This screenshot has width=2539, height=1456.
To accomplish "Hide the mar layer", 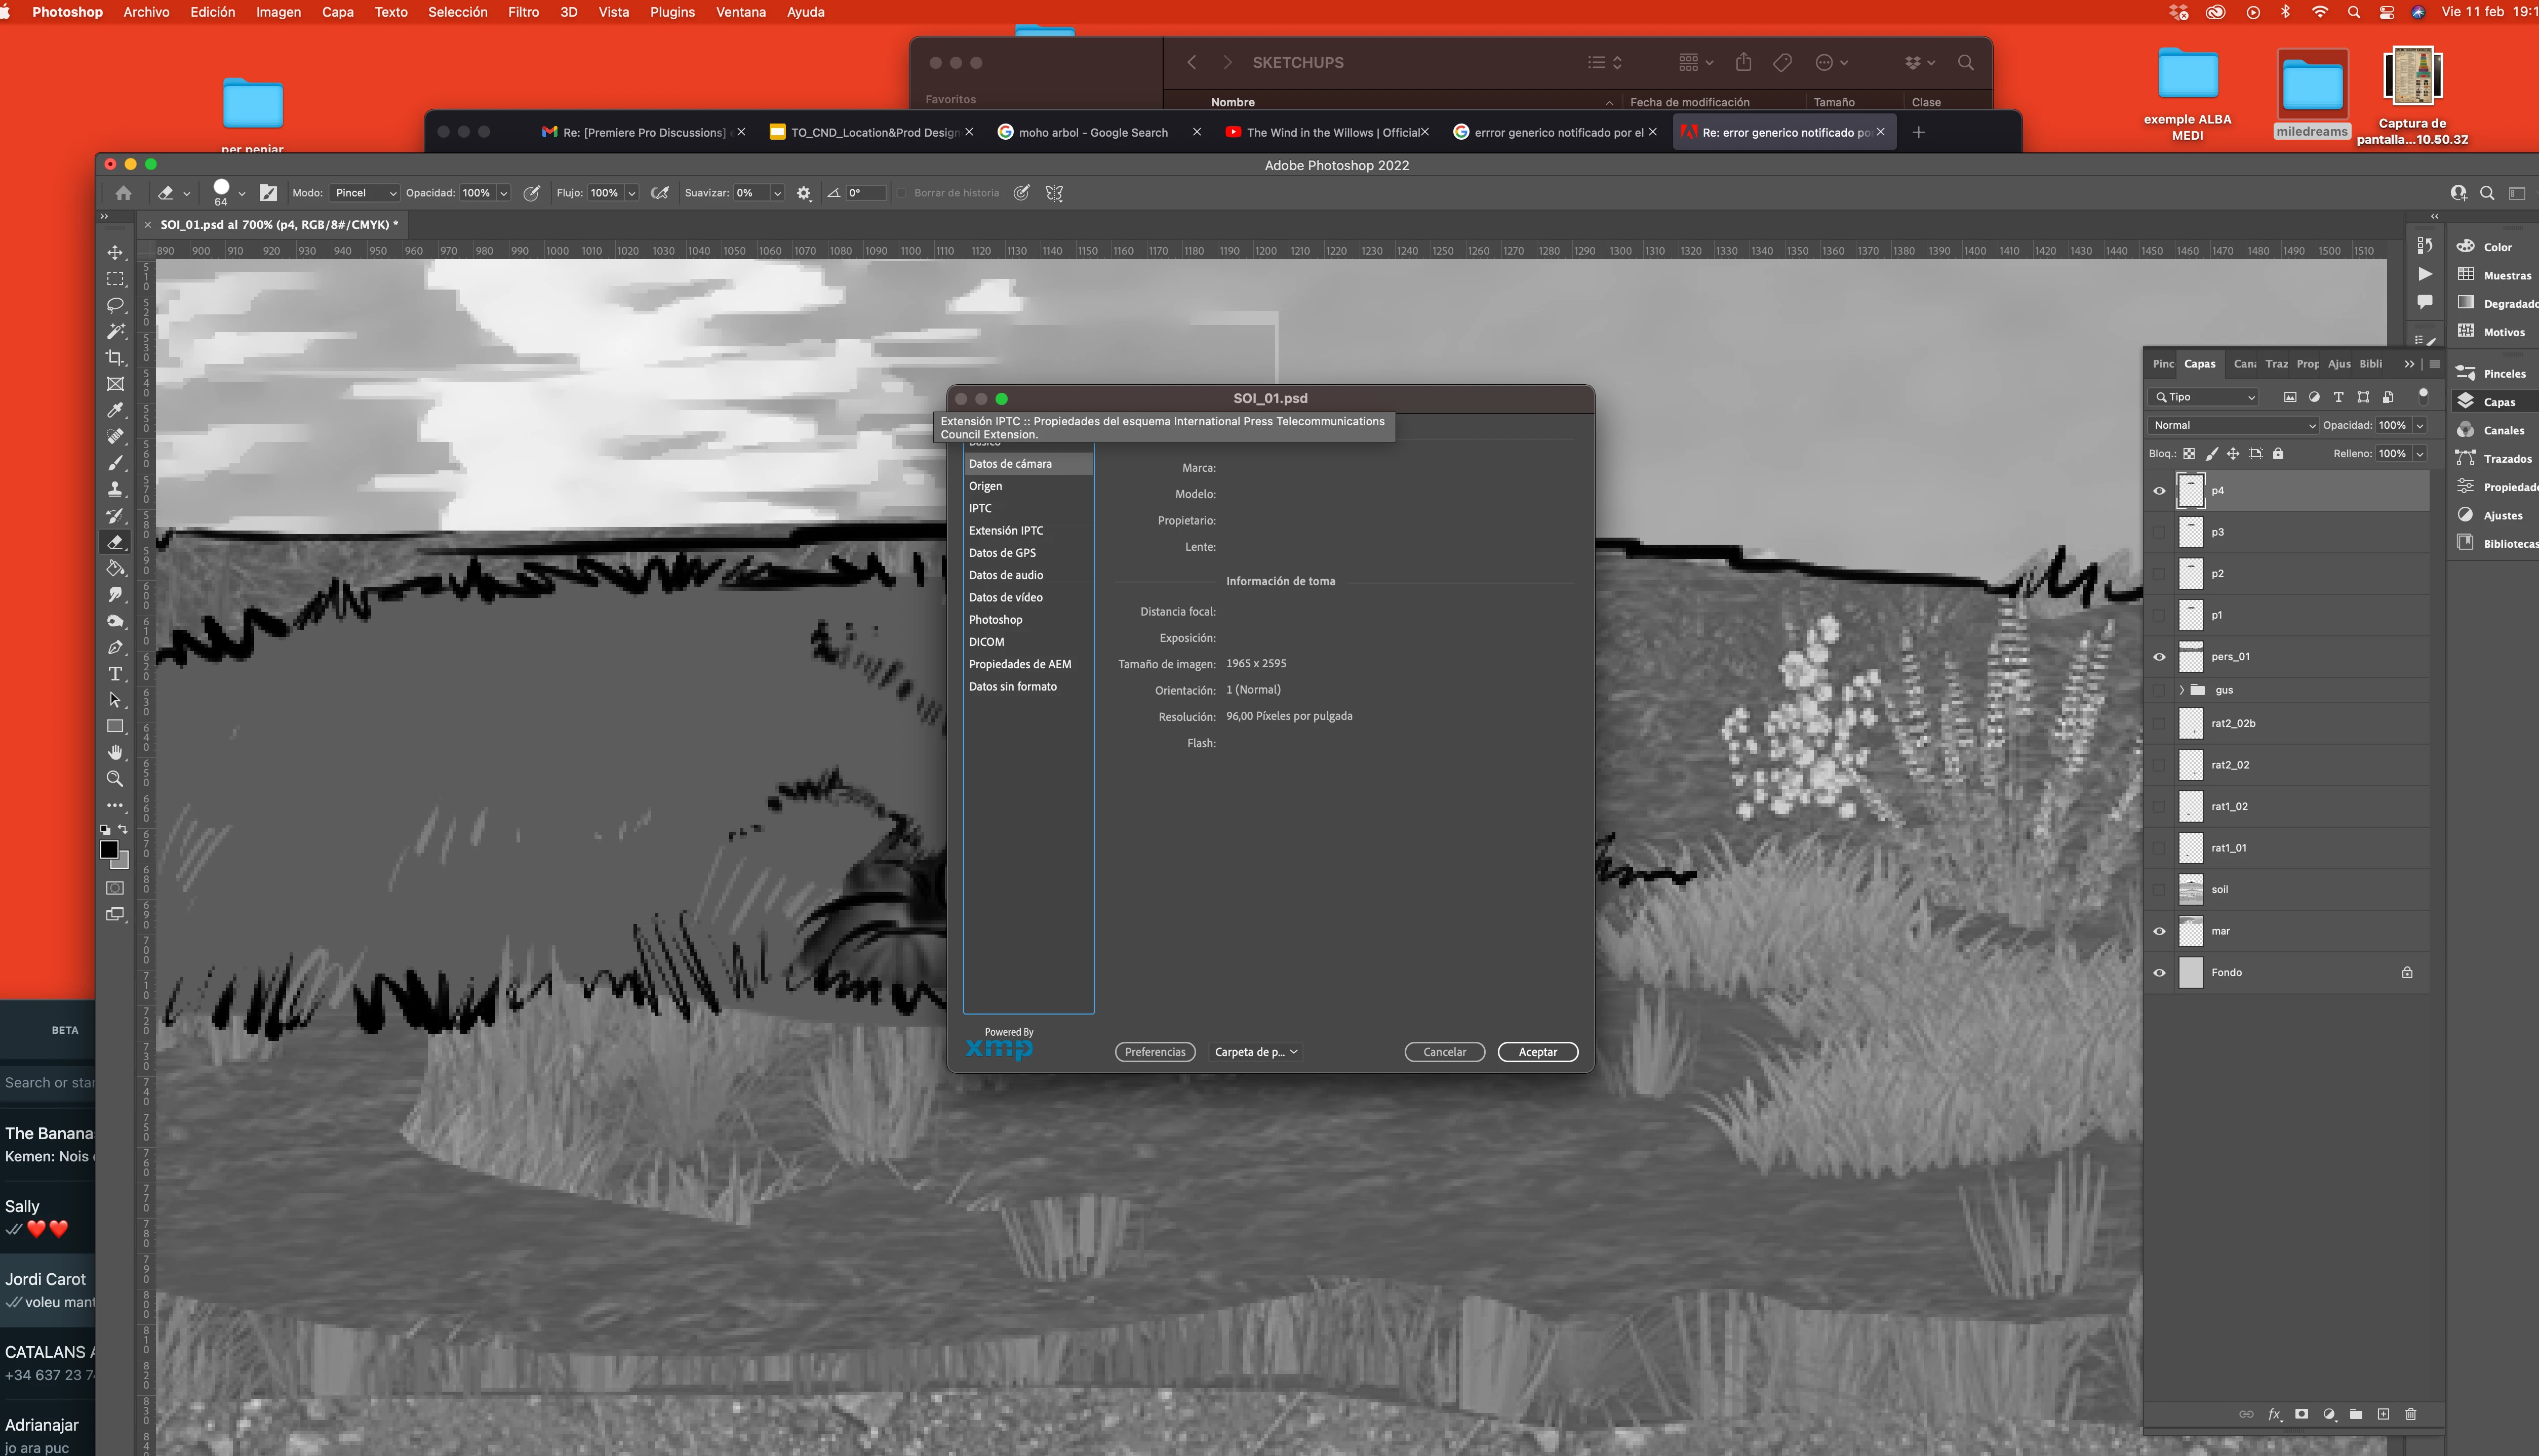I will [2159, 931].
